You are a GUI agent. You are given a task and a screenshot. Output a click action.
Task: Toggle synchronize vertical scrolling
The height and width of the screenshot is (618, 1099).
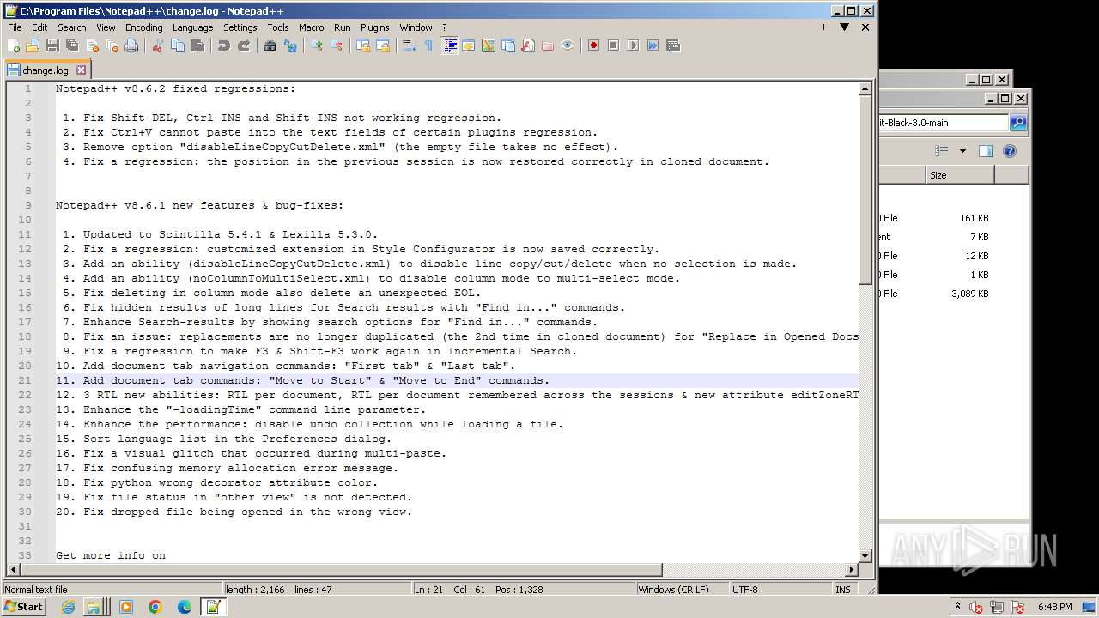362,45
